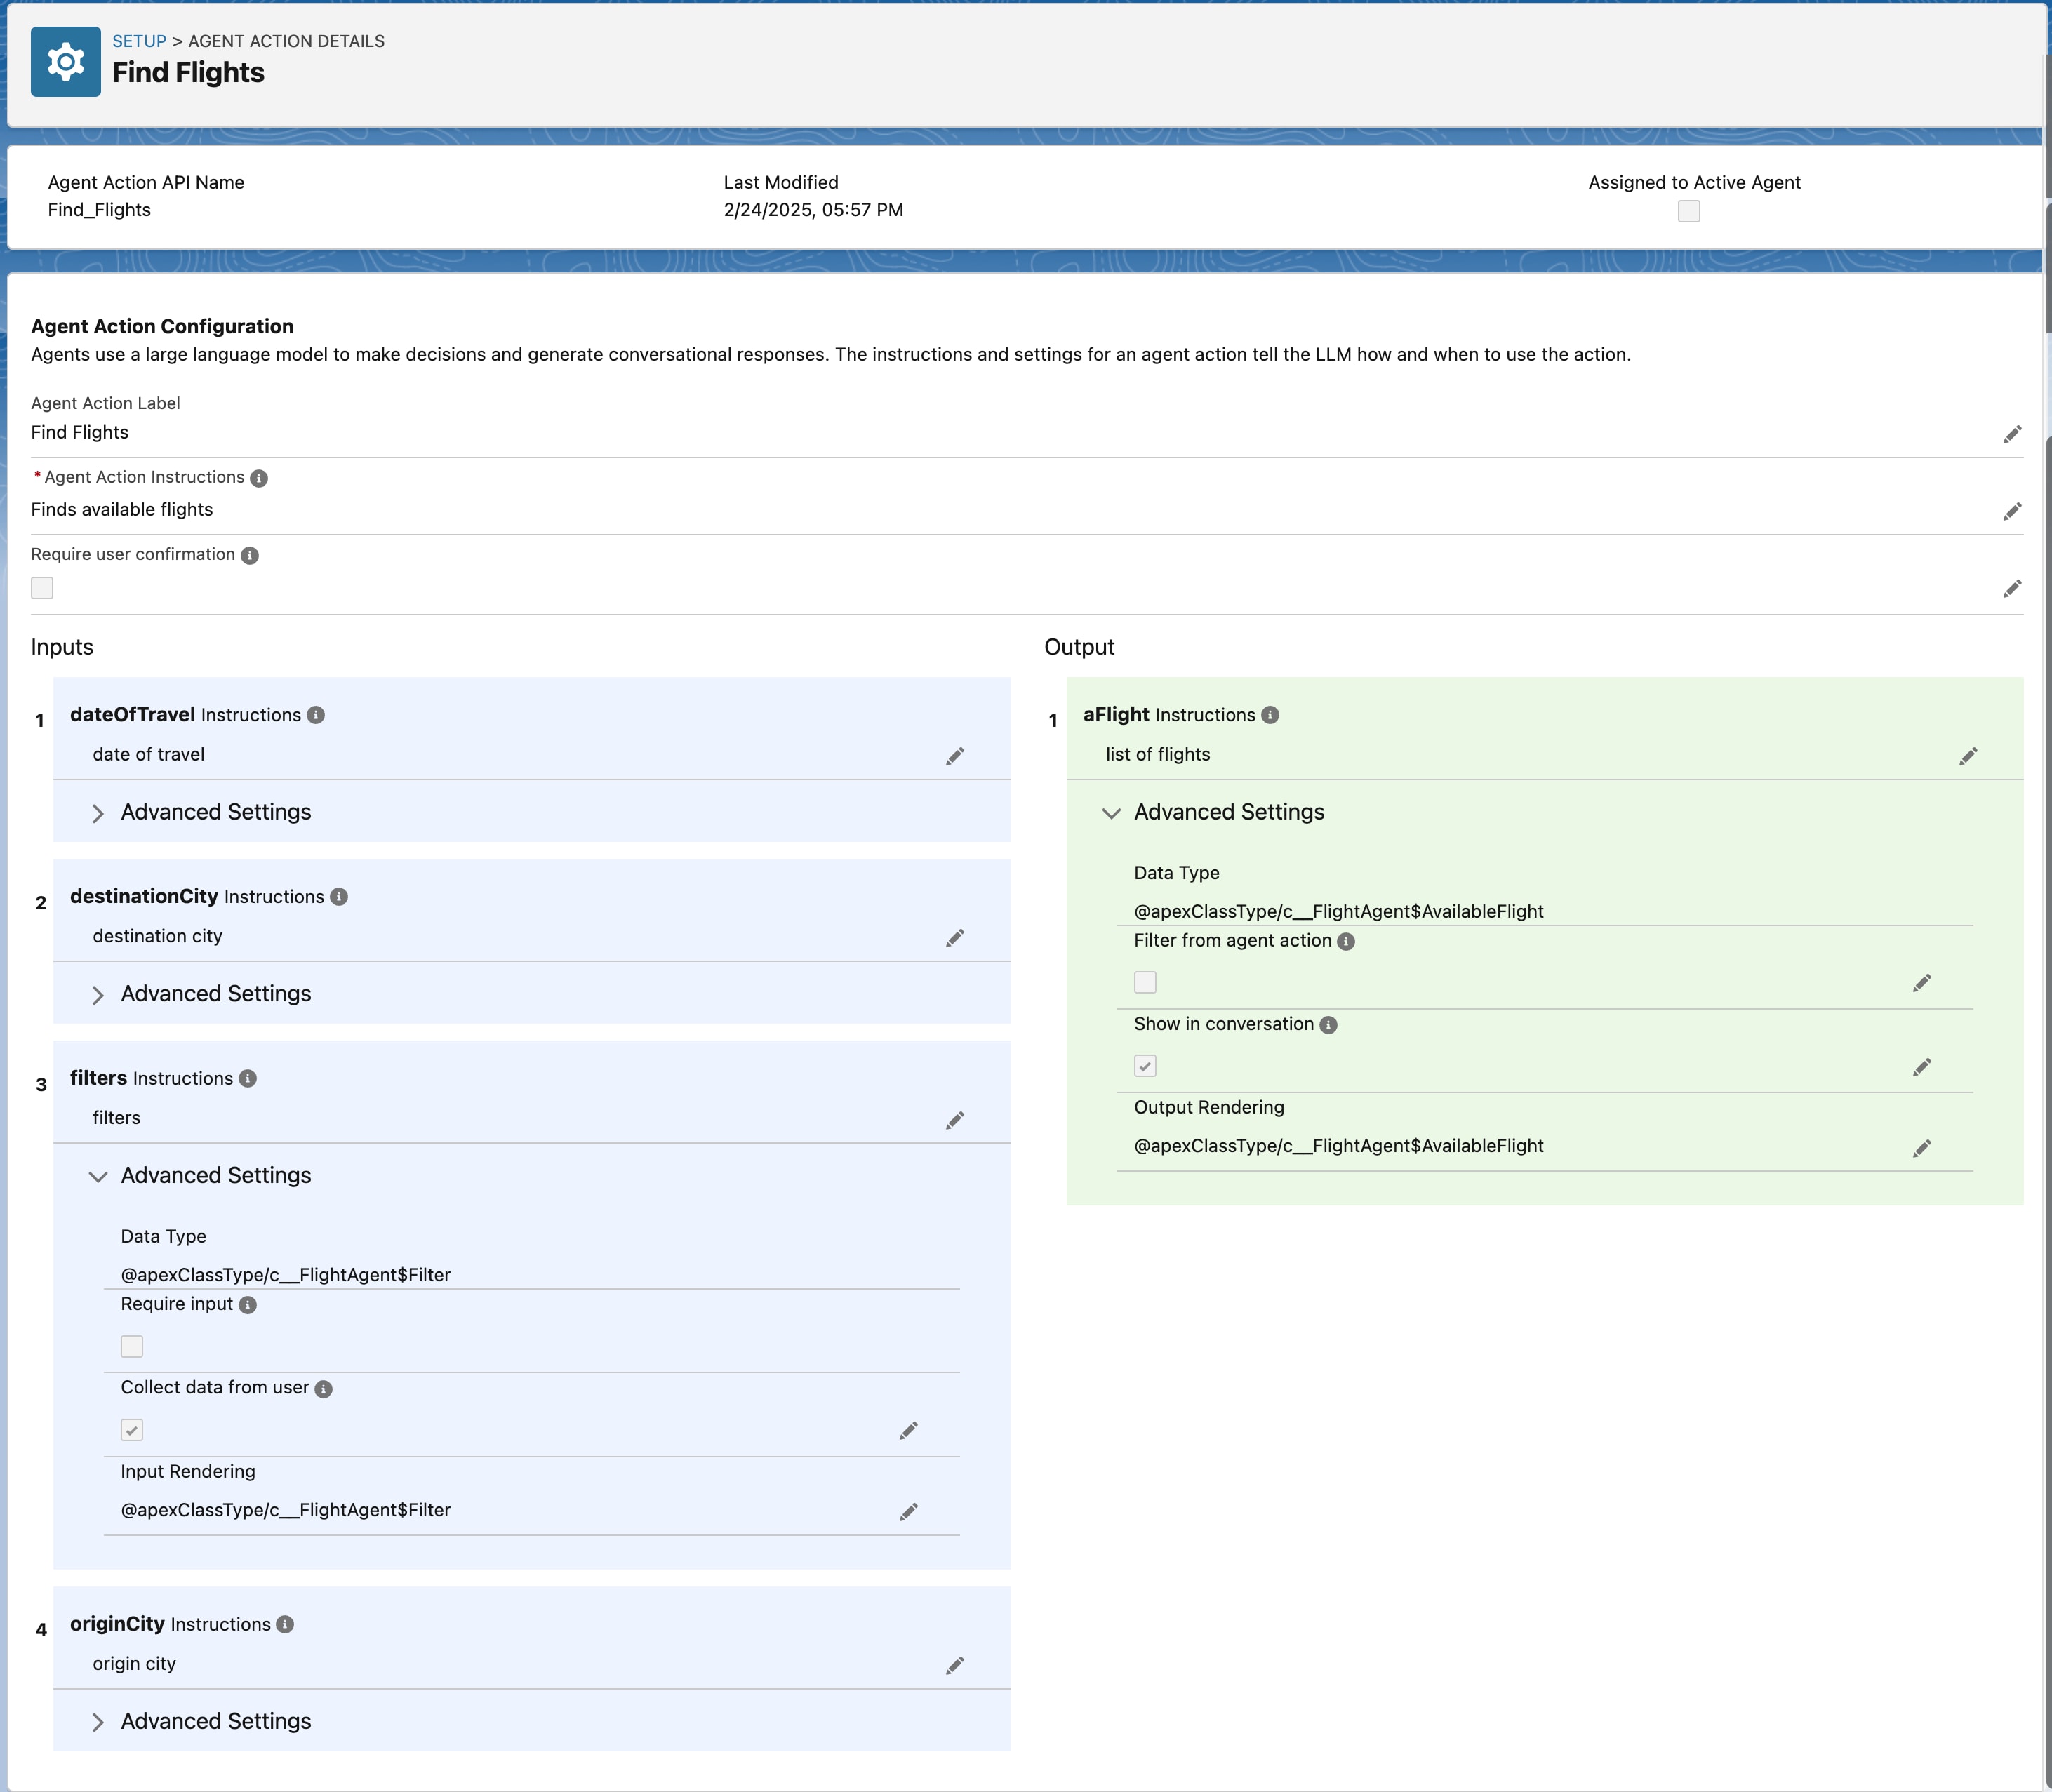Image resolution: width=2052 pixels, height=1792 pixels.
Task: Edit originCity instructions pencil icon
Action: pos(955,1665)
